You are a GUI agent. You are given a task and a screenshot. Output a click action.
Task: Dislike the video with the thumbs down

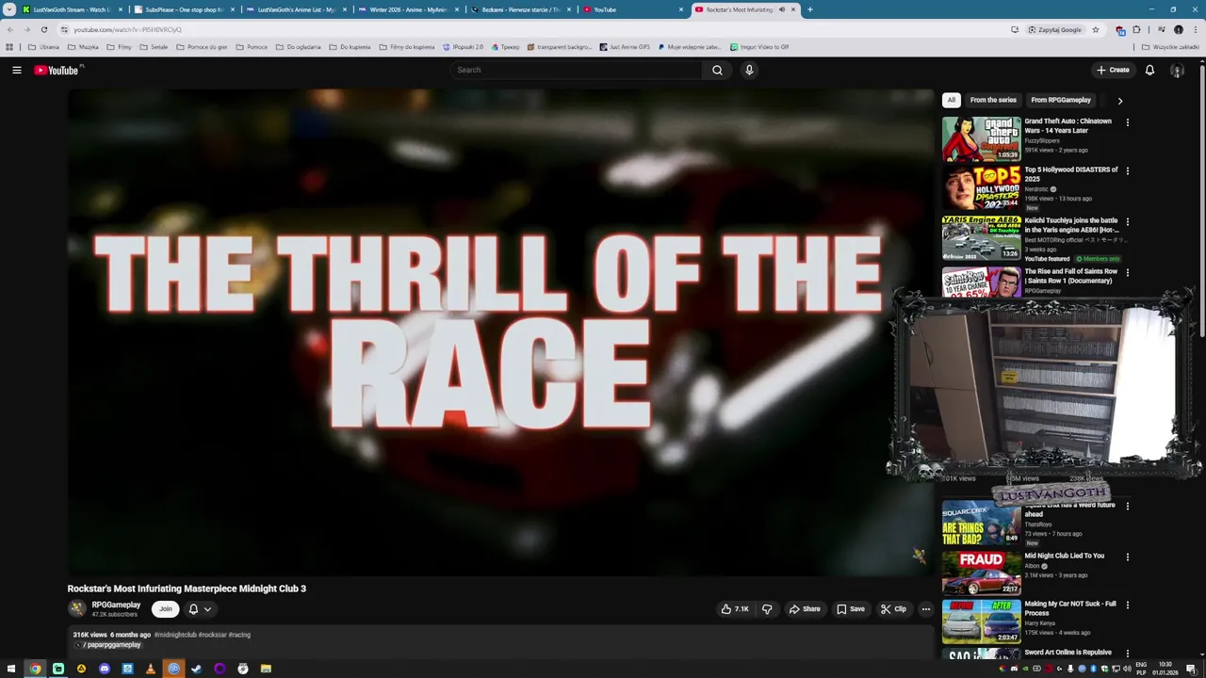tap(767, 609)
